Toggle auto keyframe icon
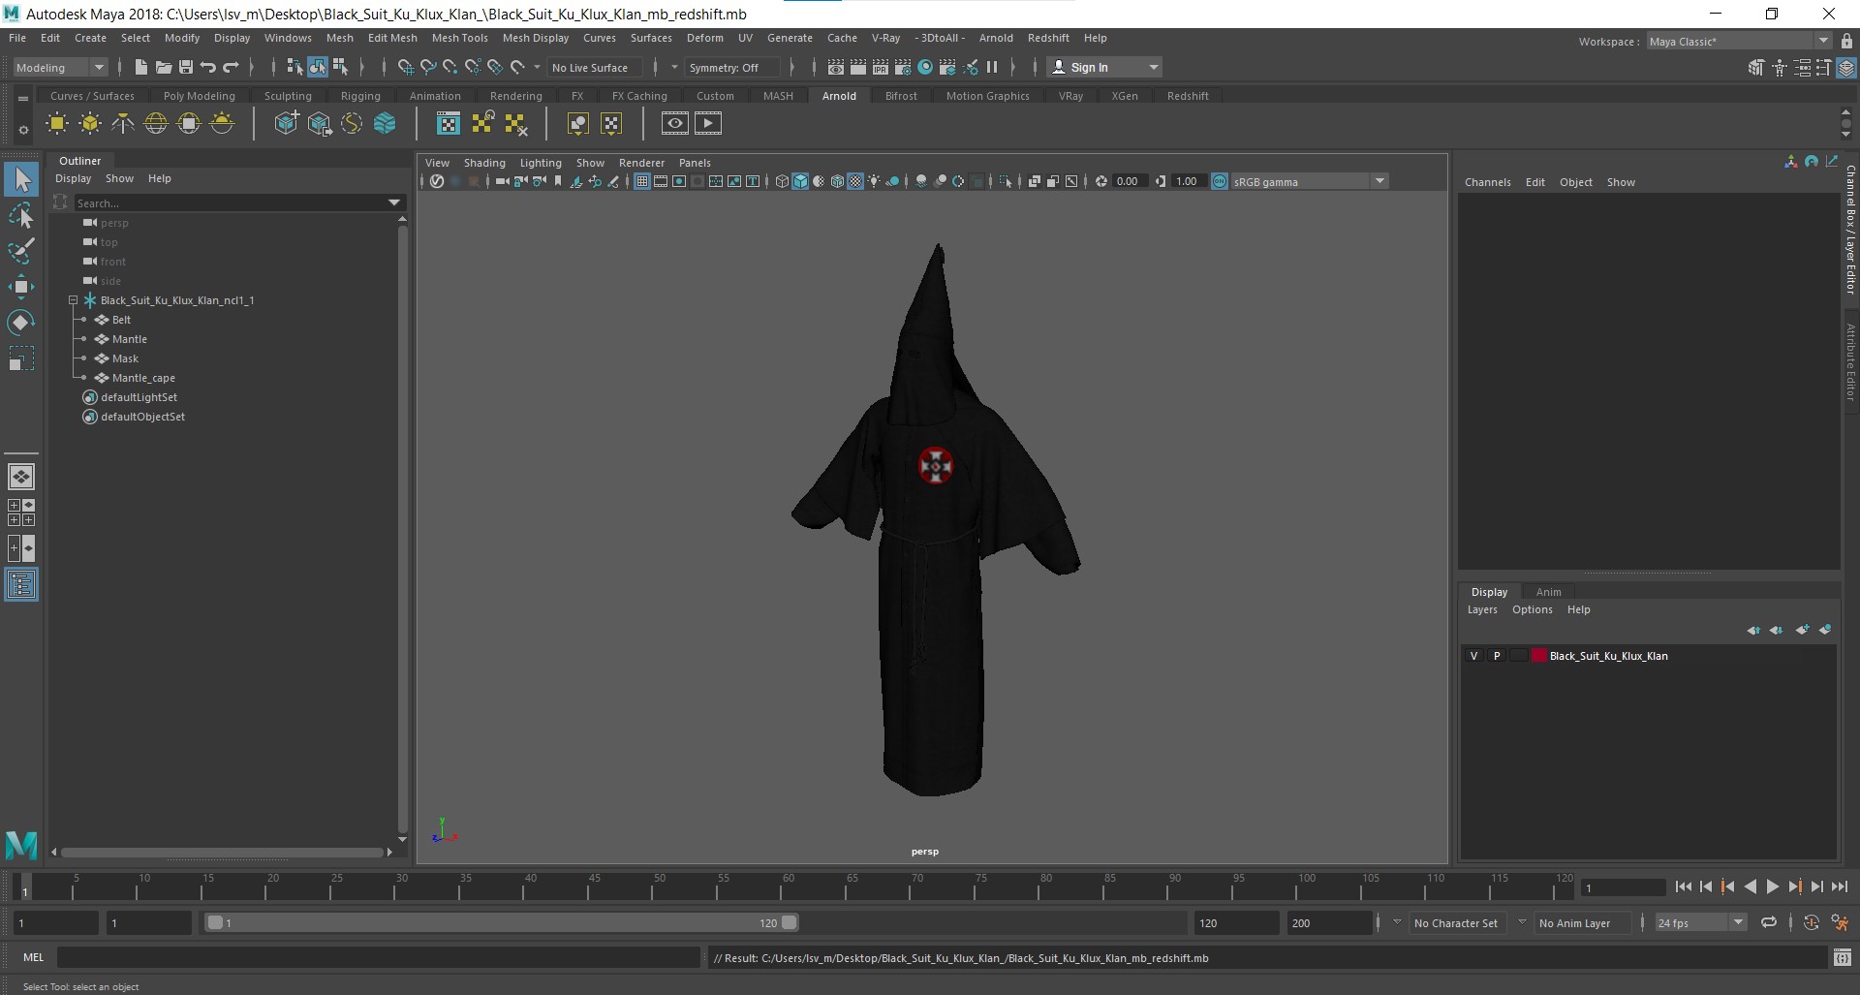This screenshot has width=1860, height=995. coord(1811,922)
